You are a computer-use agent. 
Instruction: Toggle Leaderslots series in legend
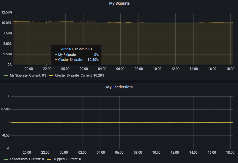(x=19, y=159)
